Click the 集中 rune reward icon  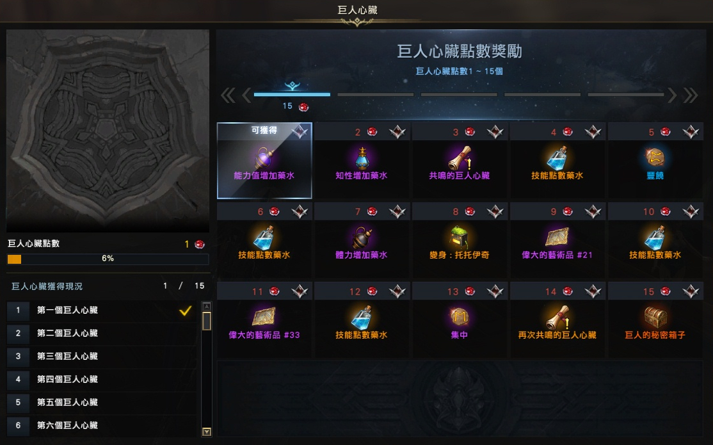pos(460,317)
